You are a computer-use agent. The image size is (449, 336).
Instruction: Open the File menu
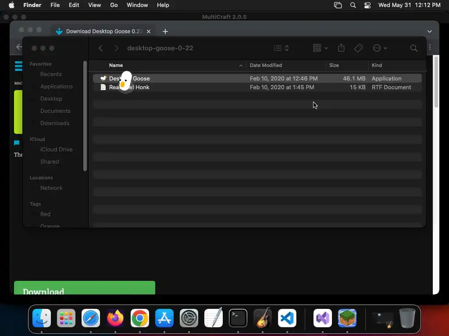(55, 5)
